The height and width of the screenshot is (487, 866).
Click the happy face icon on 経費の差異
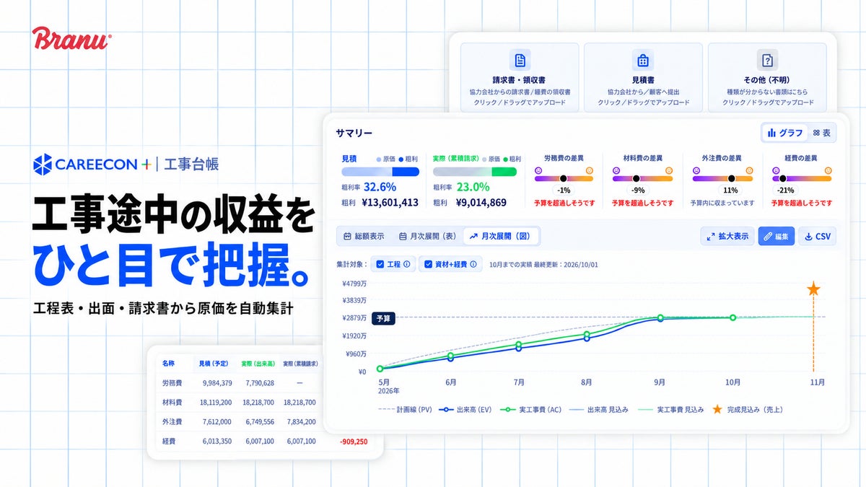click(827, 170)
